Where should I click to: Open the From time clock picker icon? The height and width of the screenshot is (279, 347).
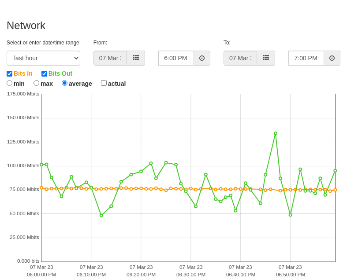click(202, 58)
